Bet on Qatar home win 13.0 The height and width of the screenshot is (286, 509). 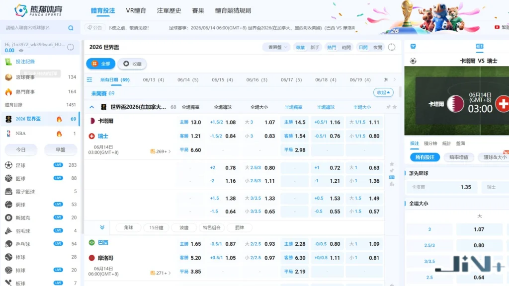click(190, 122)
